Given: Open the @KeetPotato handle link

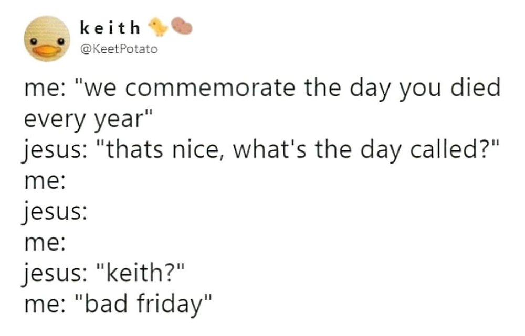Looking at the screenshot, I should point(118,49).
